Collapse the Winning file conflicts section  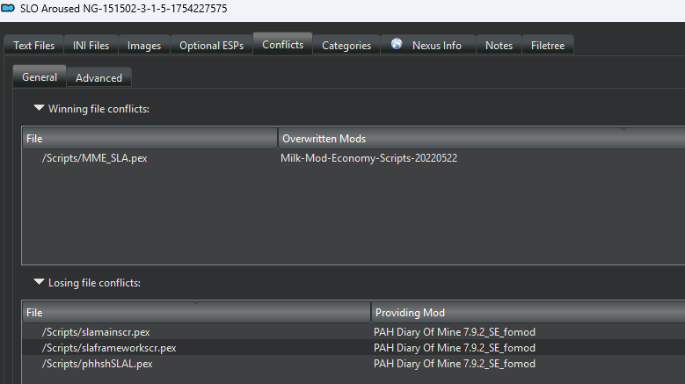click(39, 108)
